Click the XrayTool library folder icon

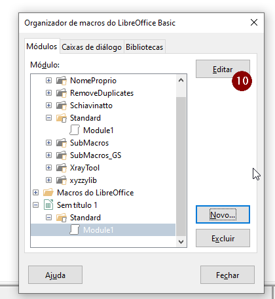click(62, 168)
